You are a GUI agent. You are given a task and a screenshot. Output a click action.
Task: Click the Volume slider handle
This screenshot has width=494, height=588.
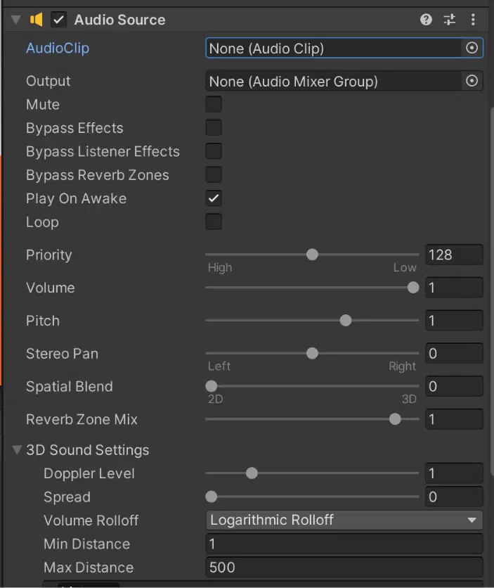click(x=413, y=288)
